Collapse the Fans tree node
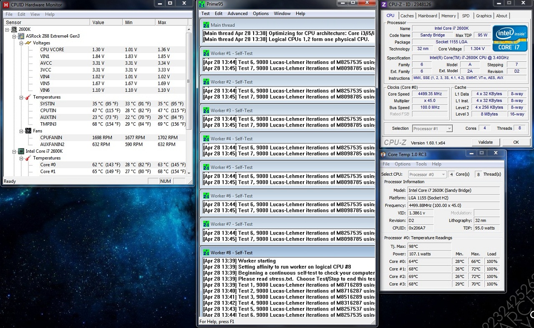This screenshot has height=328, width=534. 21,131
